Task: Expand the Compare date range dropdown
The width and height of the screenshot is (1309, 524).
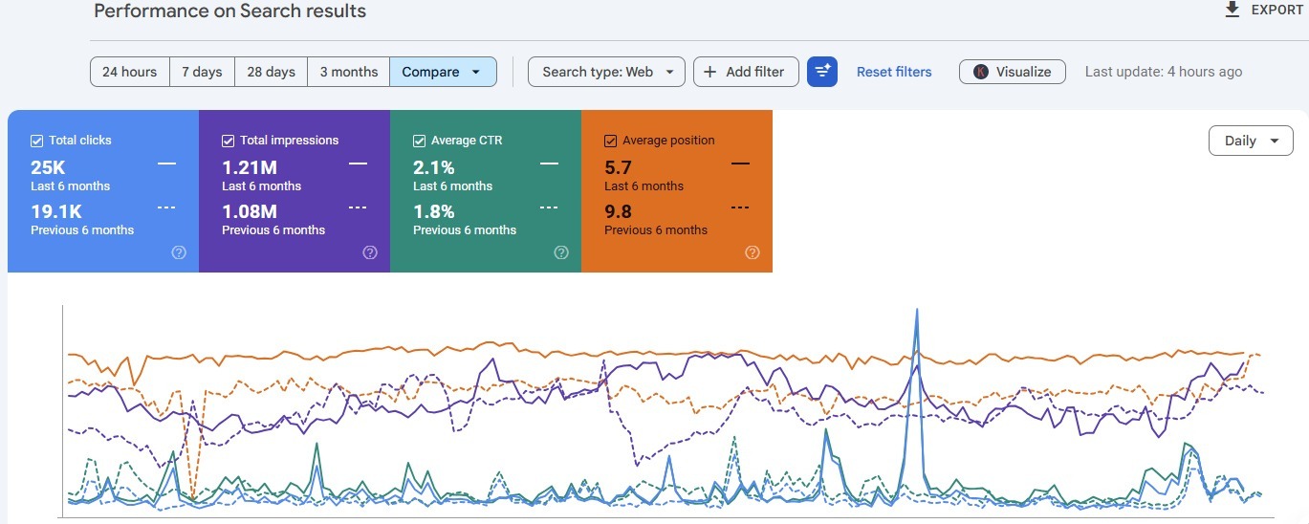Action: 443,72
